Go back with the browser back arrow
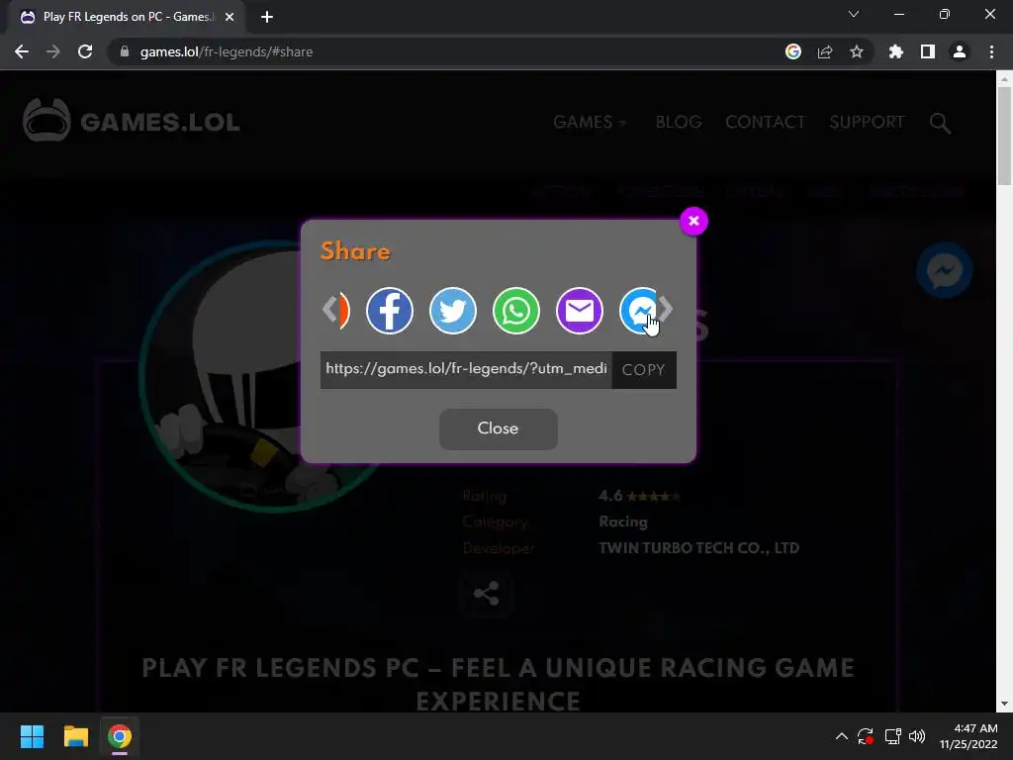The image size is (1013, 760). point(22,51)
